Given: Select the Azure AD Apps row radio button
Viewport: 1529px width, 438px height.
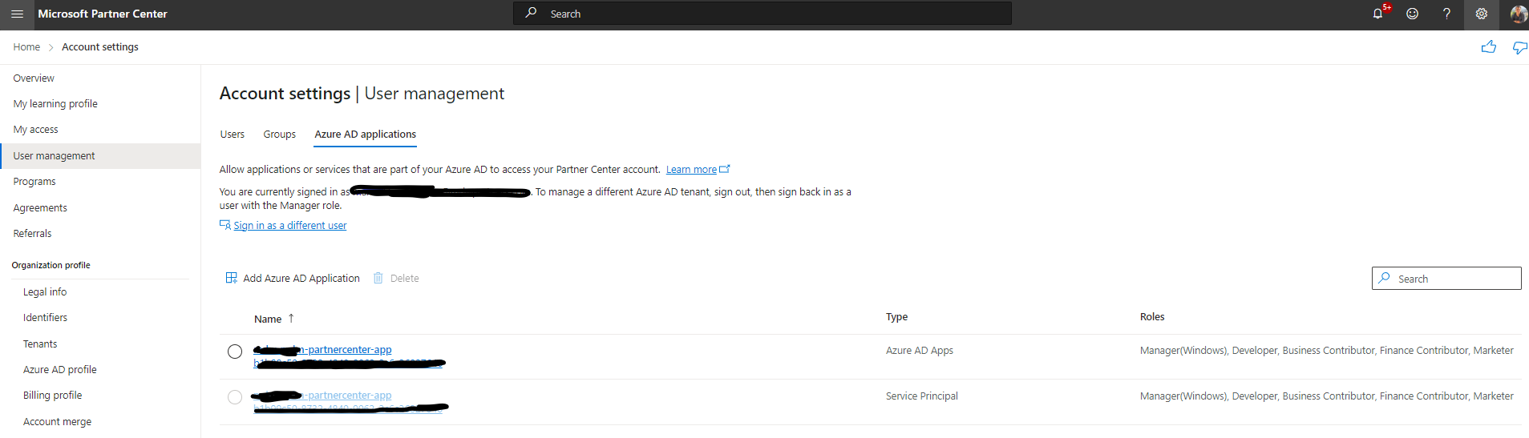Looking at the screenshot, I should (235, 352).
